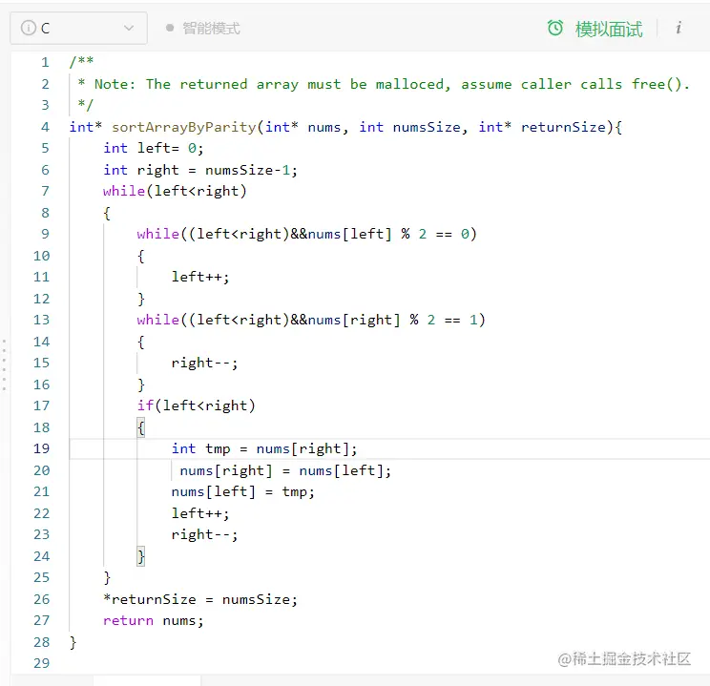Click 'int right = numsSize-1;' line
The image size is (710, 686).
[200, 170]
